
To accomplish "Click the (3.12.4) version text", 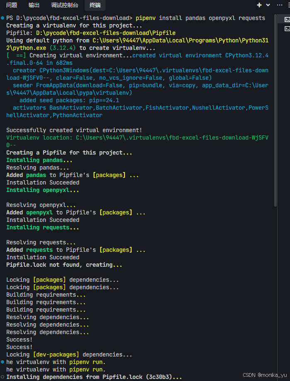I will pos(63,48).
